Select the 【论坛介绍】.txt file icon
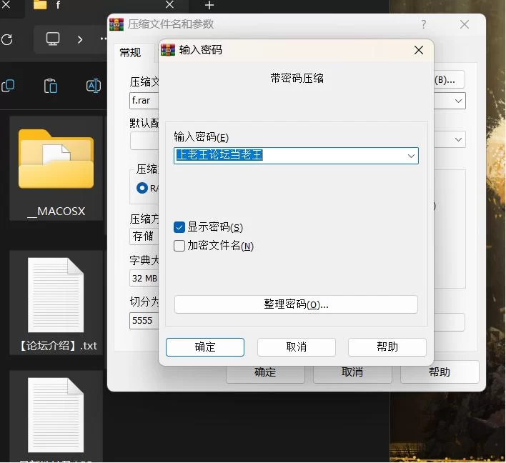506x463 pixels. click(x=56, y=294)
